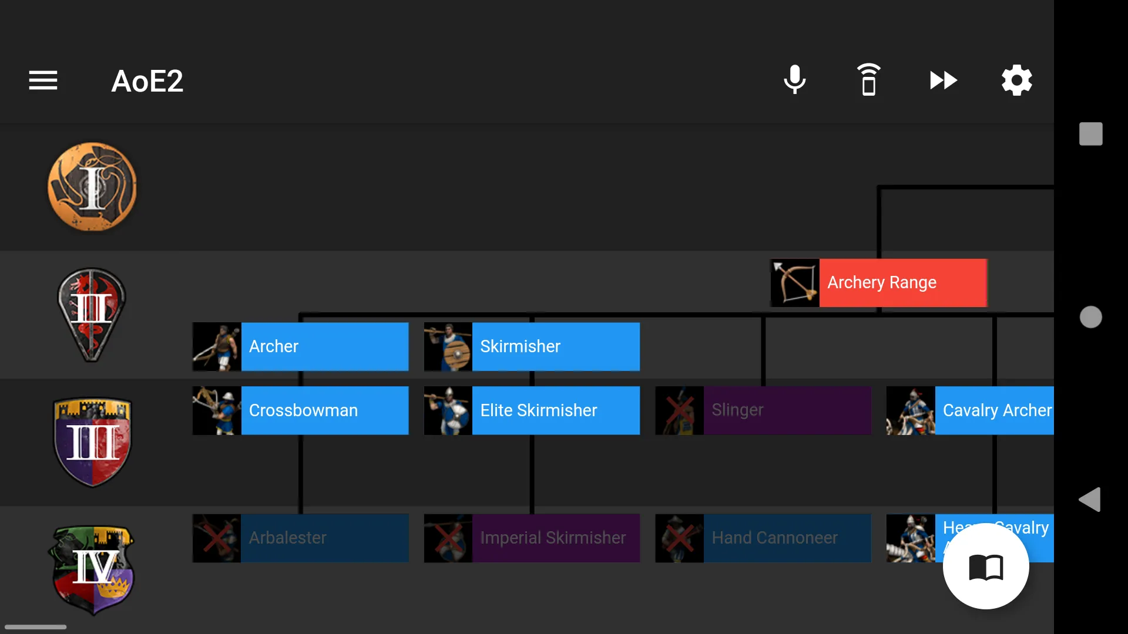The height and width of the screenshot is (634, 1128).
Task: Tap the Crossbowman unit portrait
Action: click(x=217, y=410)
